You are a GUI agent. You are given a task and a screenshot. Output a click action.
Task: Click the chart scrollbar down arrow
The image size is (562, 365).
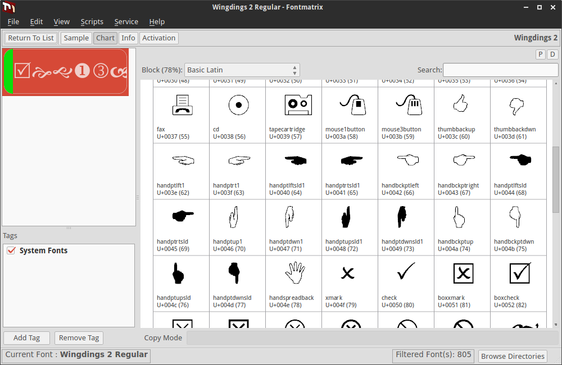pyautogui.click(x=556, y=325)
